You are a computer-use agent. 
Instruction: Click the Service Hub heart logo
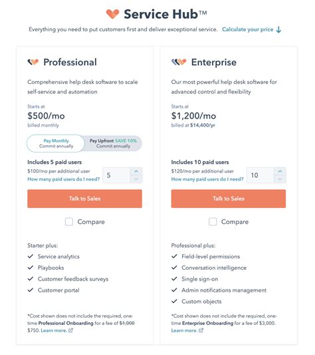pyautogui.click(x=112, y=14)
